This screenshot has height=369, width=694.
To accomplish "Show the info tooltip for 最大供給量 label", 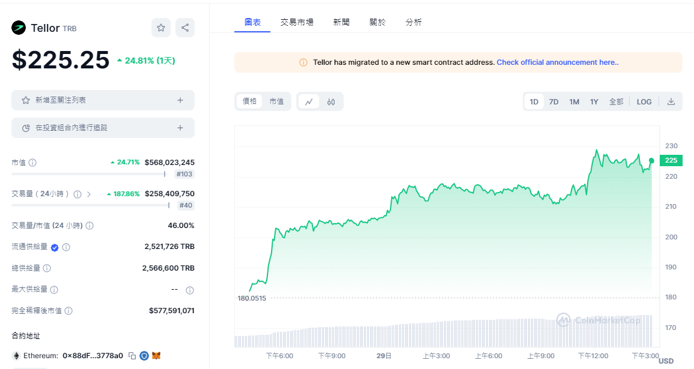I will [x=54, y=290].
